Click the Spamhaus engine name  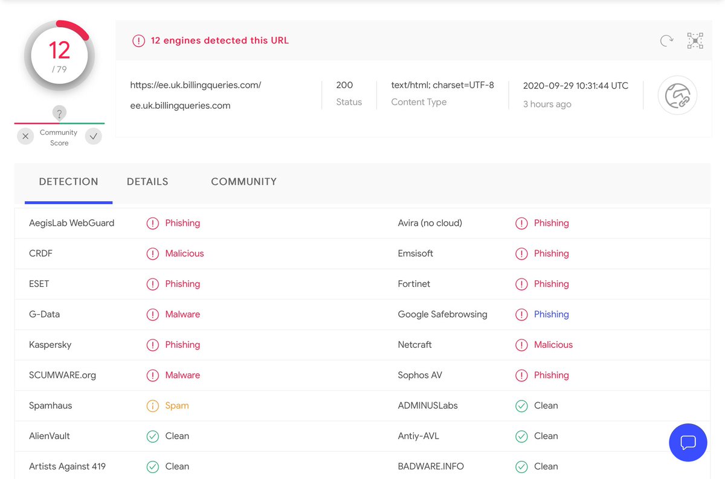(51, 405)
